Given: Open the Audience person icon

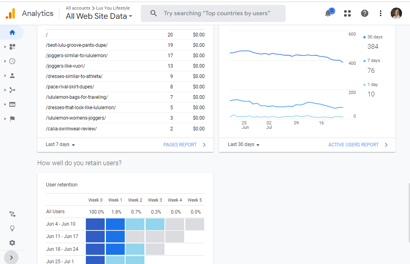Looking at the screenshot, I should [x=12, y=76].
